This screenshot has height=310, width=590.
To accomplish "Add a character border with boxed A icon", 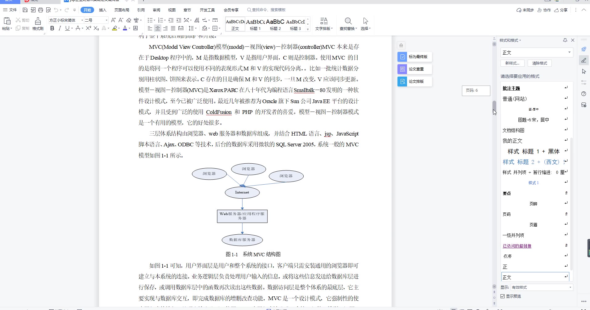I will [x=135, y=28].
